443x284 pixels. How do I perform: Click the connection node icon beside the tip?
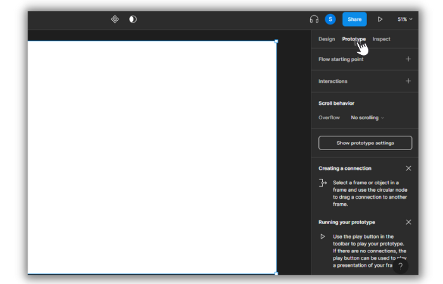tap(323, 183)
